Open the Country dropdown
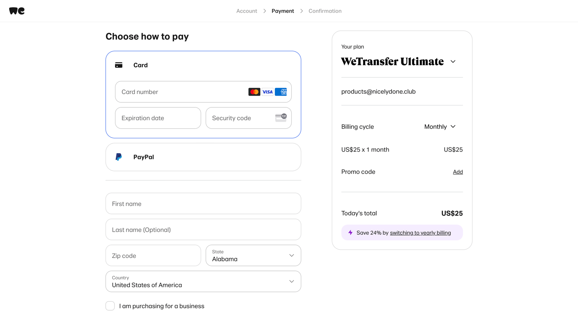The image size is (578, 311). (203, 281)
